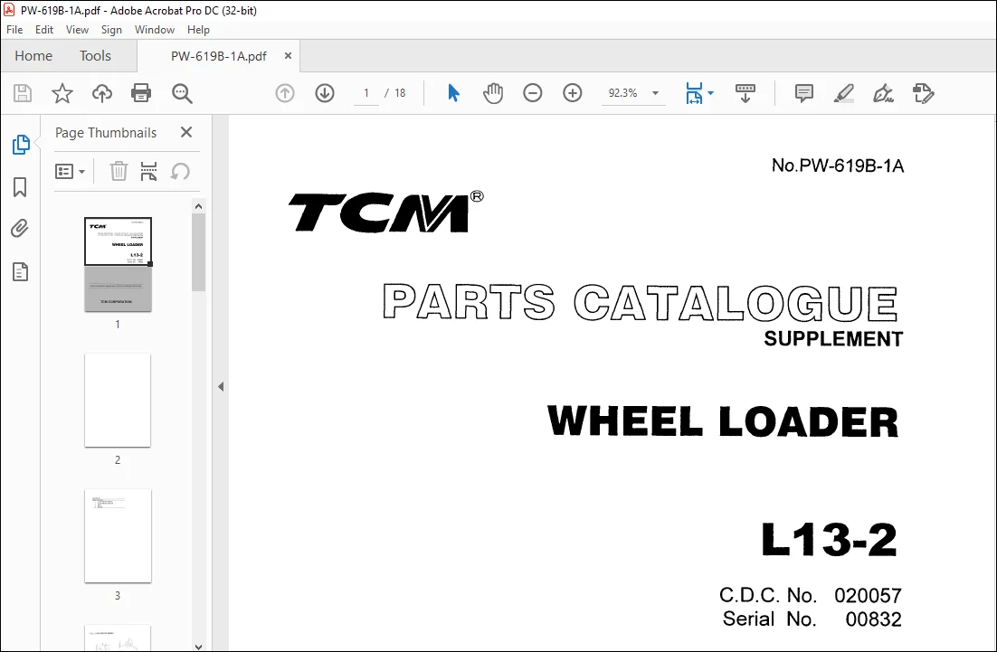997x652 pixels.
Task: Collapse the navigation pane with side arrow
Action: (221, 386)
